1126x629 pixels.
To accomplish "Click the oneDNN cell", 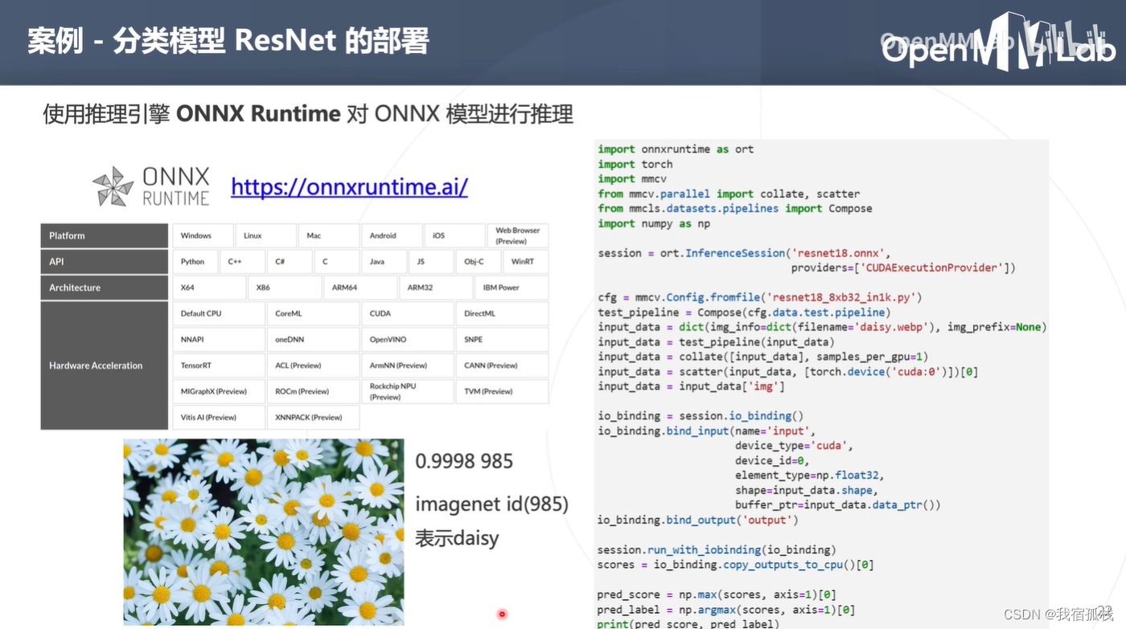I will 313,340.
